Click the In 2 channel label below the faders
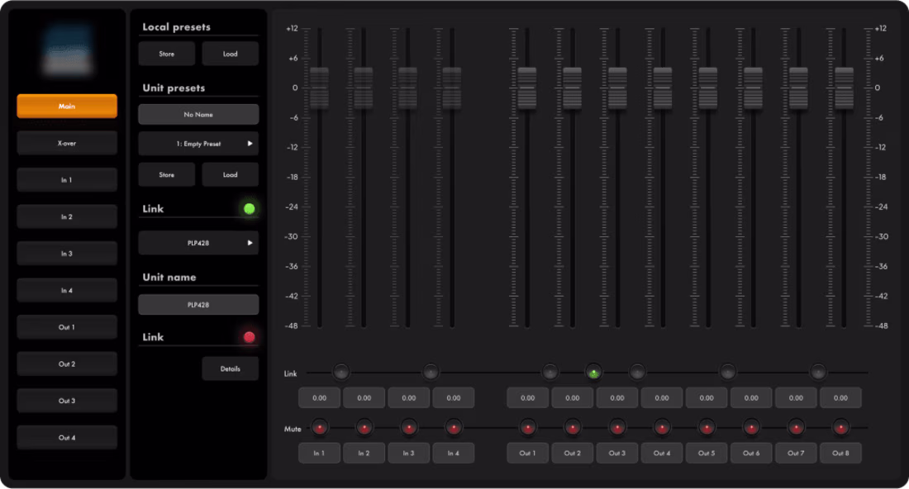This screenshot has width=909, height=489. (x=364, y=453)
